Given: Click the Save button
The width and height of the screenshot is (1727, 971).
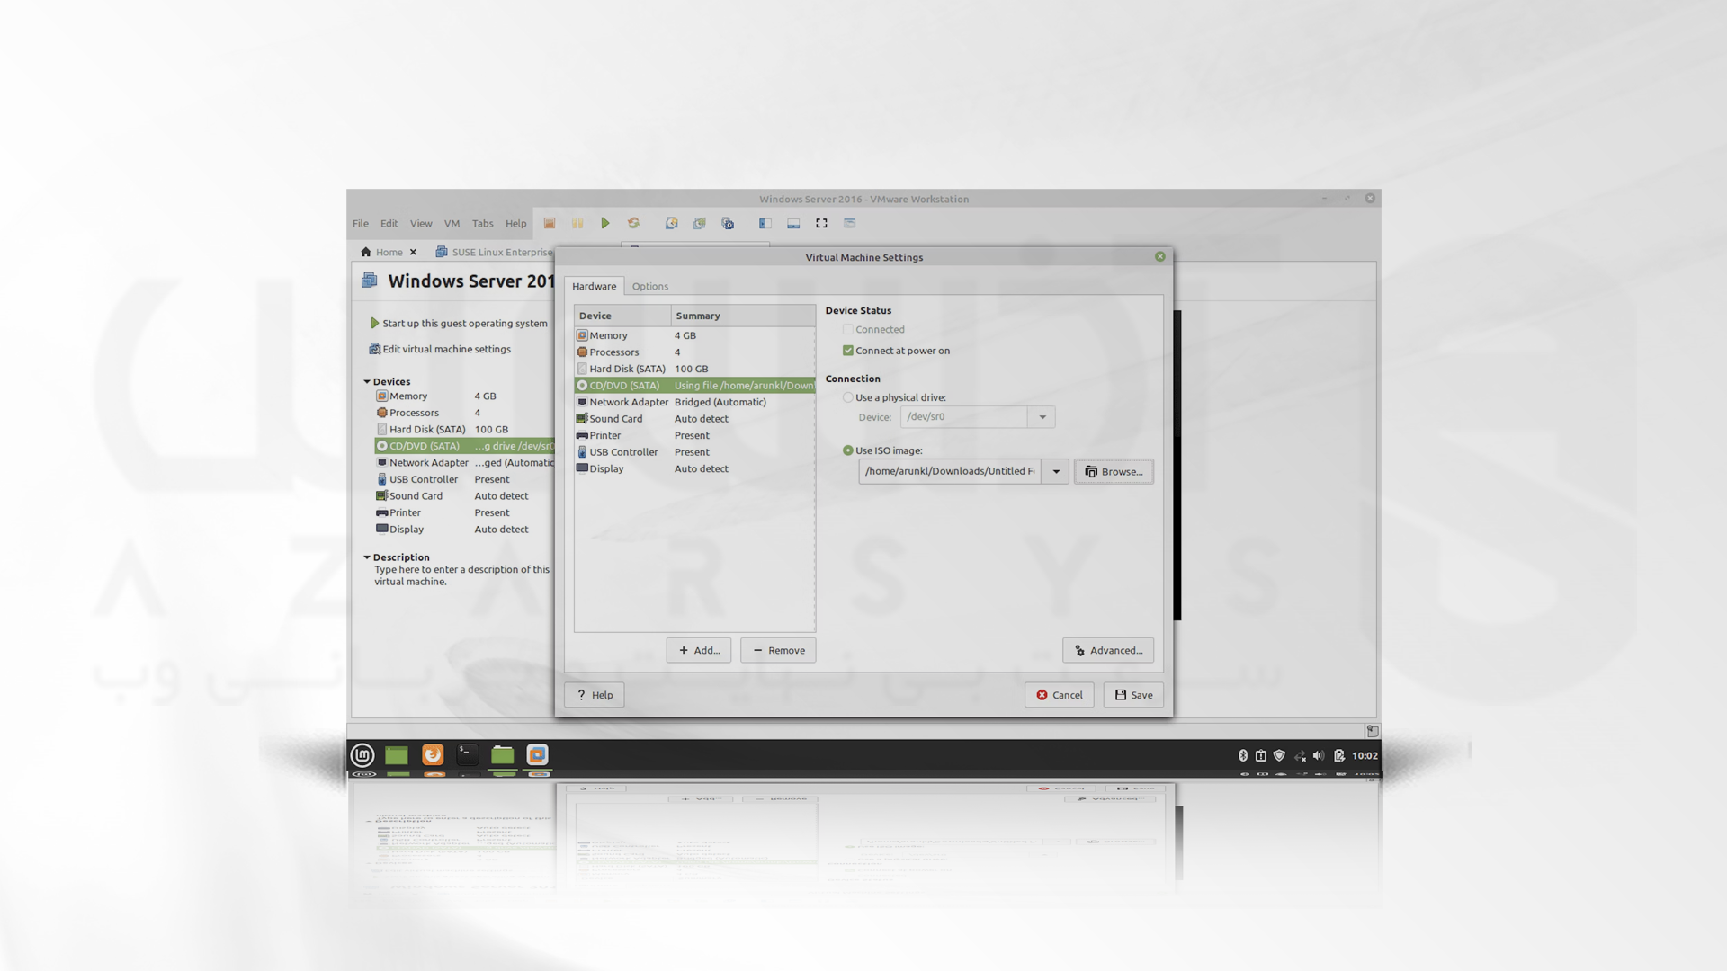Looking at the screenshot, I should [x=1133, y=695].
